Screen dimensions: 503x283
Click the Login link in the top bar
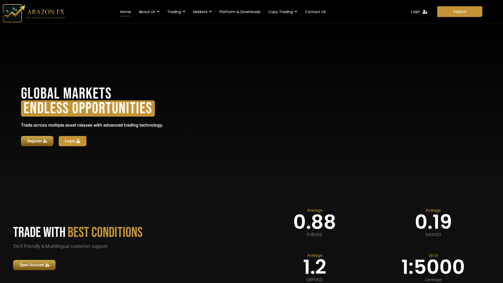click(415, 12)
